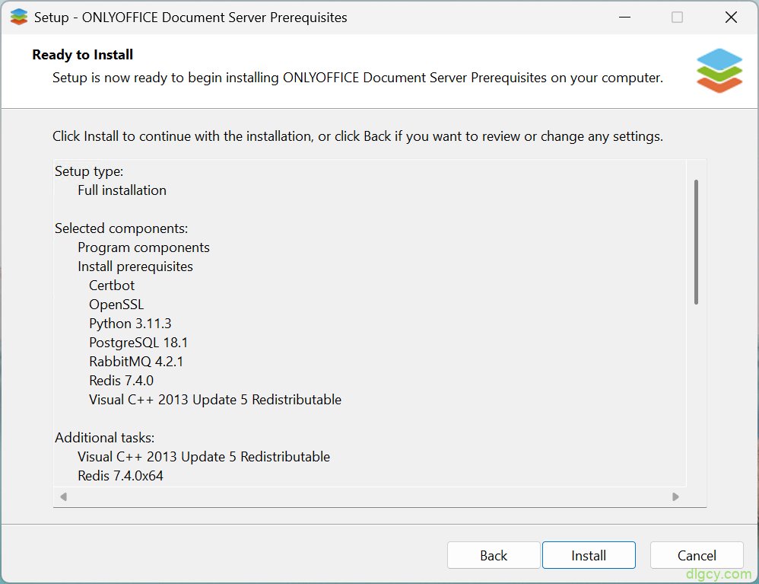Click the 'Python 3.11.3' line
The width and height of the screenshot is (759, 584).
pos(130,324)
